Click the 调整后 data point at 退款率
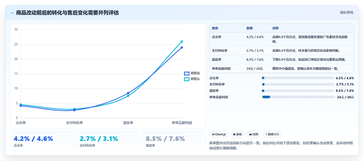 pyautogui.click(x=128, y=96)
